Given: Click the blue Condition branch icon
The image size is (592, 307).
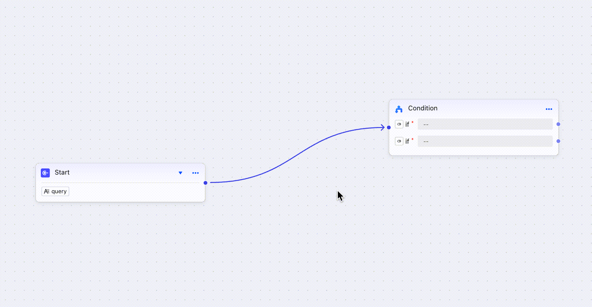Looking at the screenshot, I should [399, 109].
